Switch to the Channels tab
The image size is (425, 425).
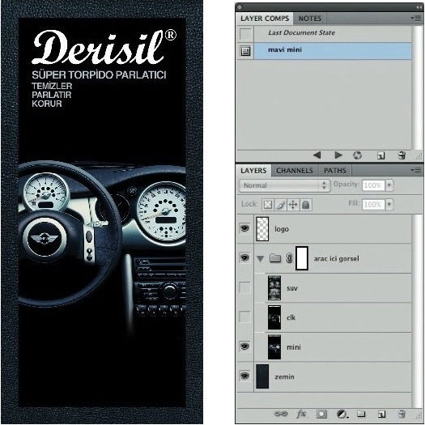(295, 171)
